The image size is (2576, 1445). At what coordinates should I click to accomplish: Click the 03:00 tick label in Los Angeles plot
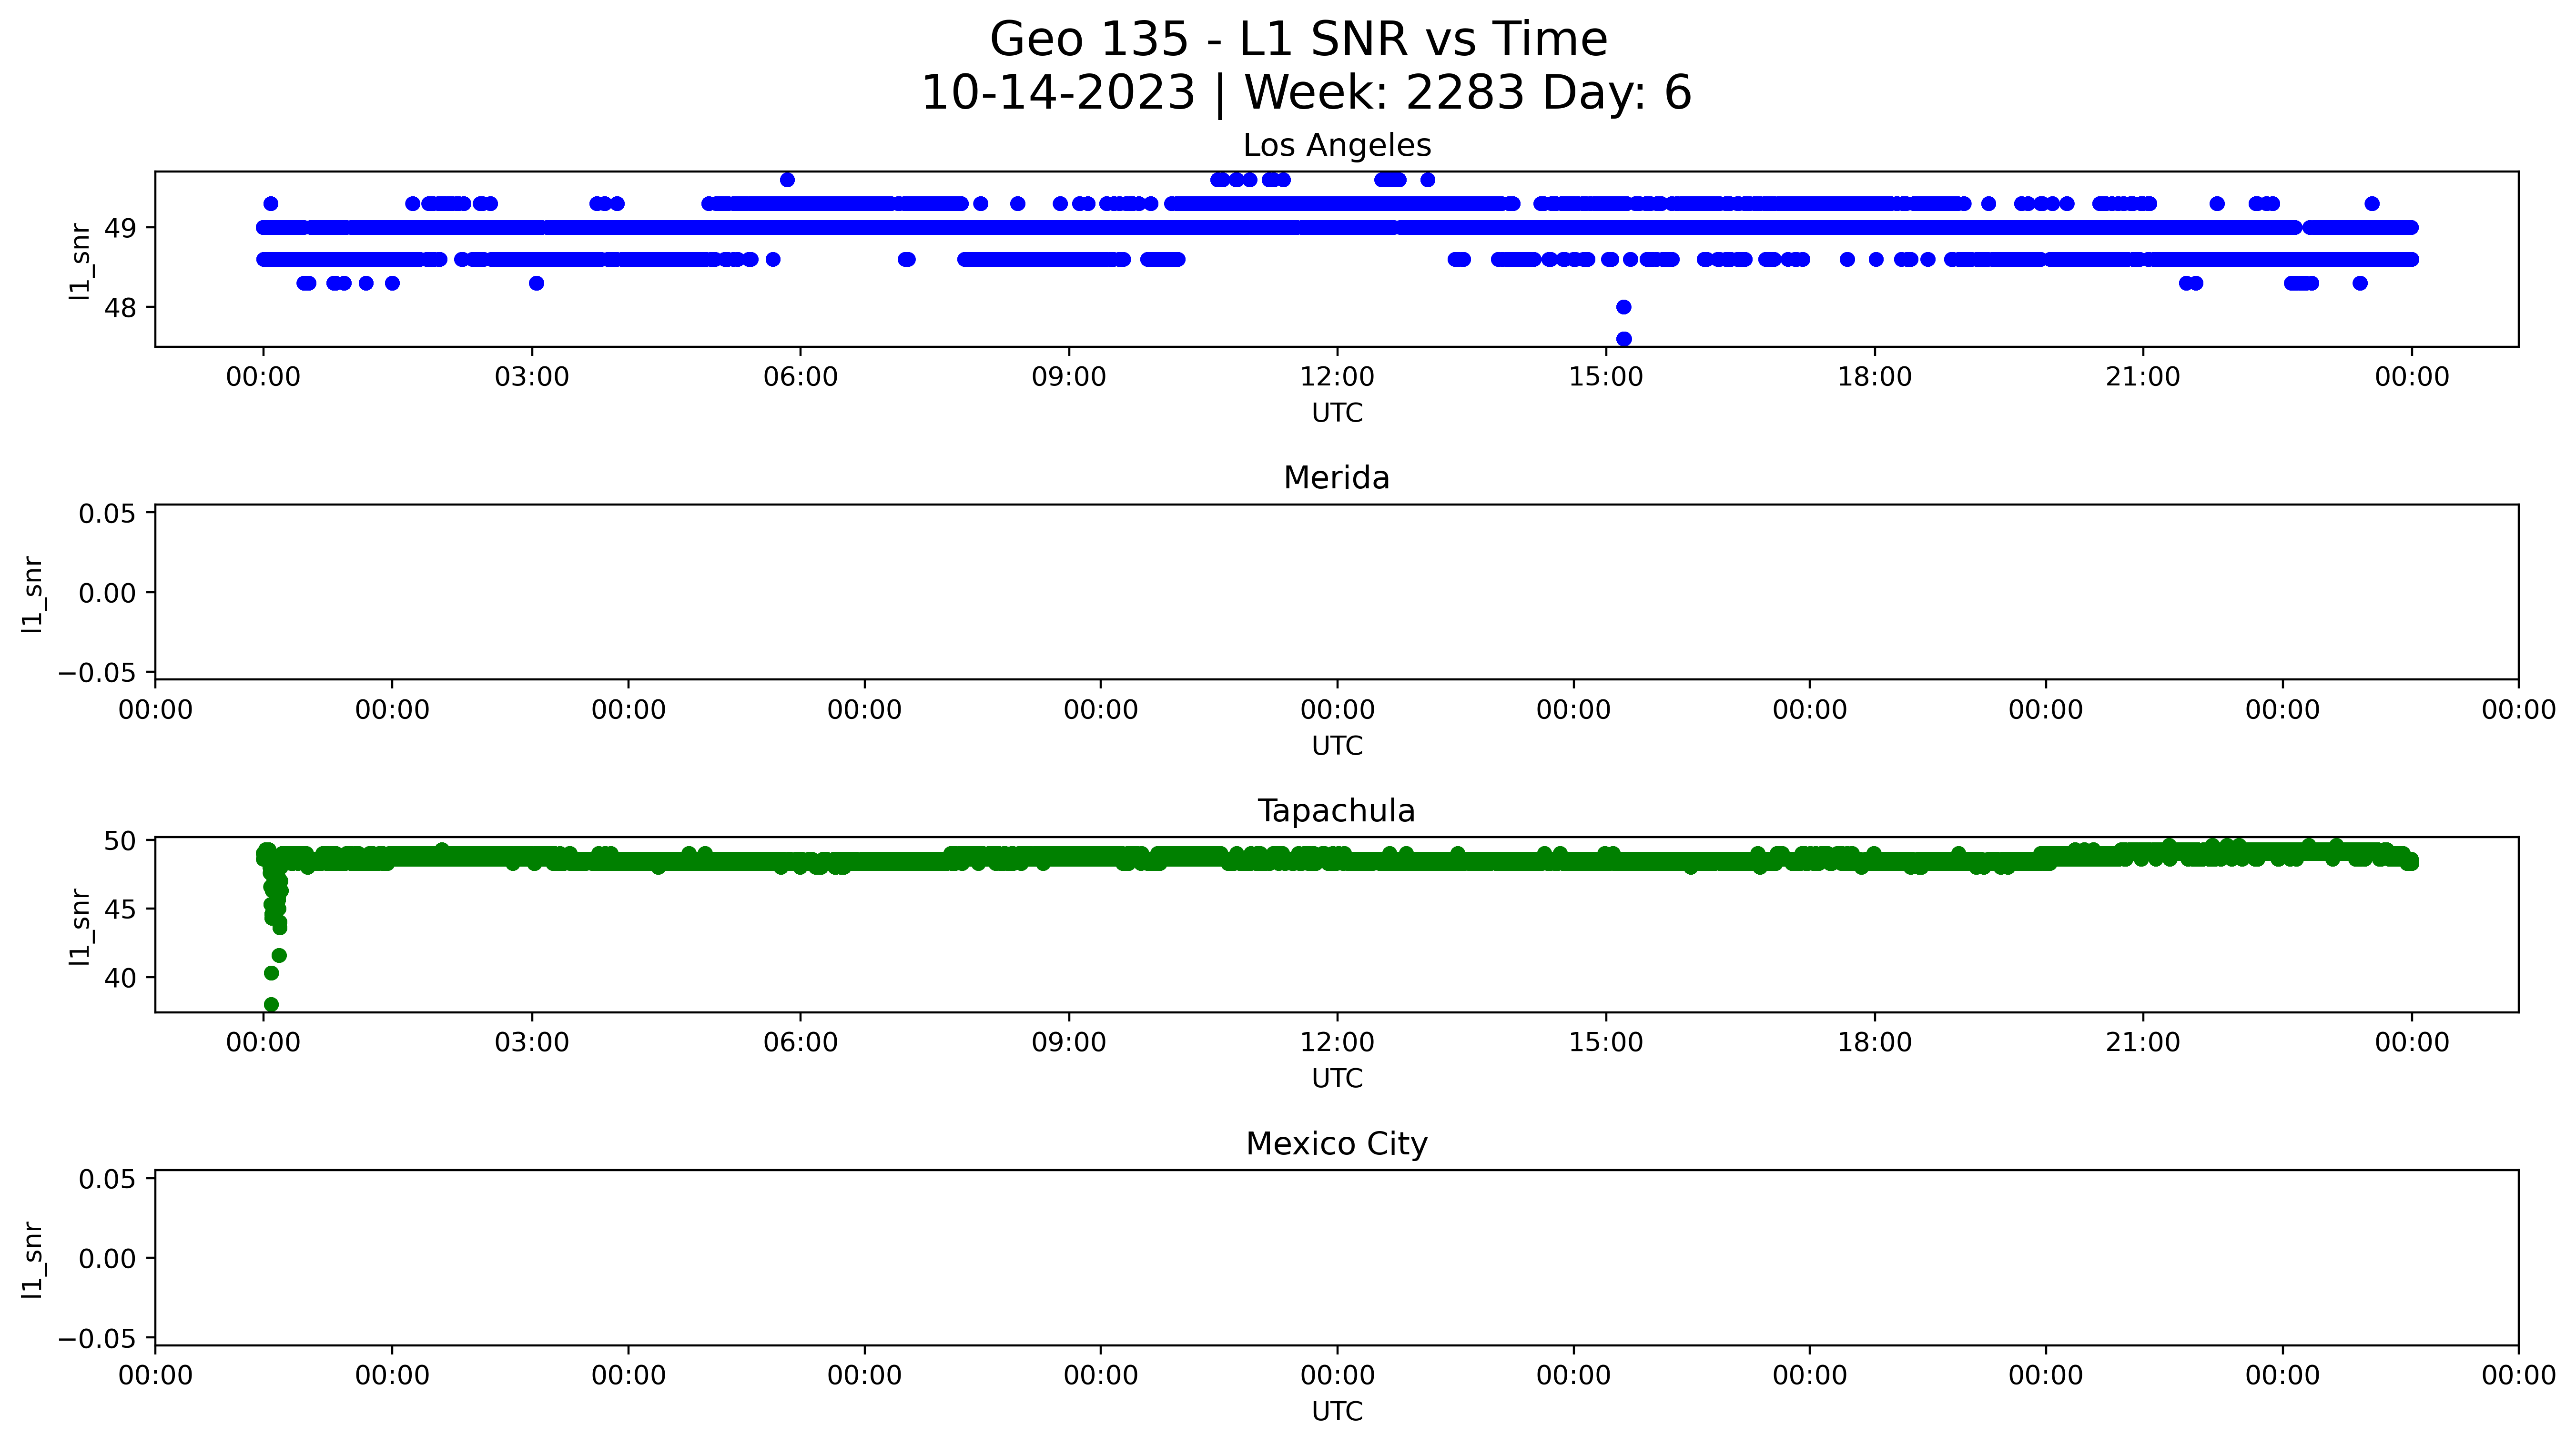tap(532, 377)
